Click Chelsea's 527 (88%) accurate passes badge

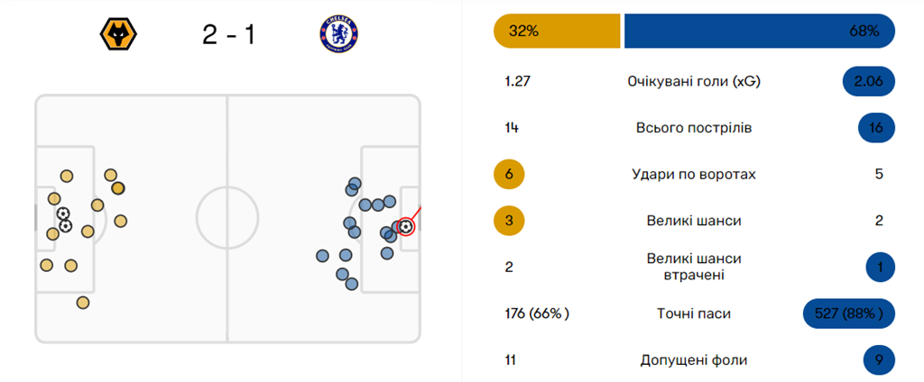tap(848, 314)
